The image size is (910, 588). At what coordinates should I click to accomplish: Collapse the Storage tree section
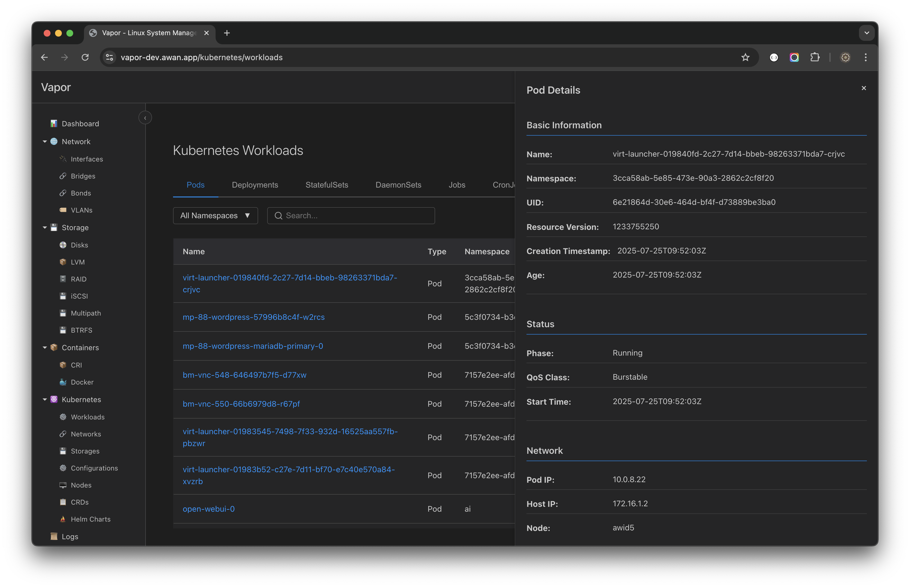[45, 228]
